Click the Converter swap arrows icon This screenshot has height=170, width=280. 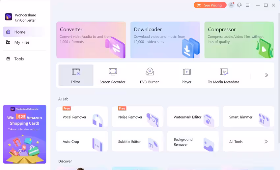coord(116,47)
